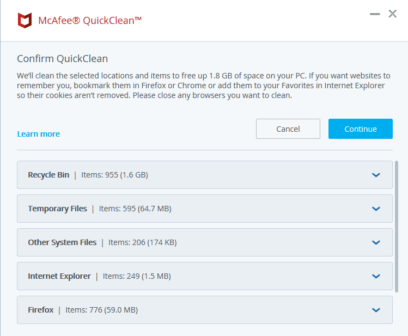Image resolution: width=408 pixels, height=336 pixels.
Task: Close the QuickClean window
Action: tap(392, 14)
